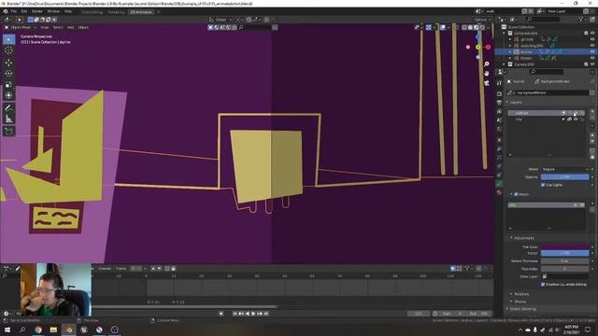598x336 pixels.
Task: Toggle the viewport overlays button
Action: click(x=443, y=27)
